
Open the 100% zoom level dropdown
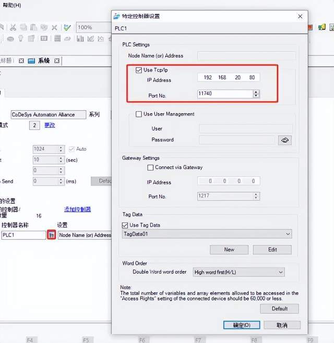point(94,27)
